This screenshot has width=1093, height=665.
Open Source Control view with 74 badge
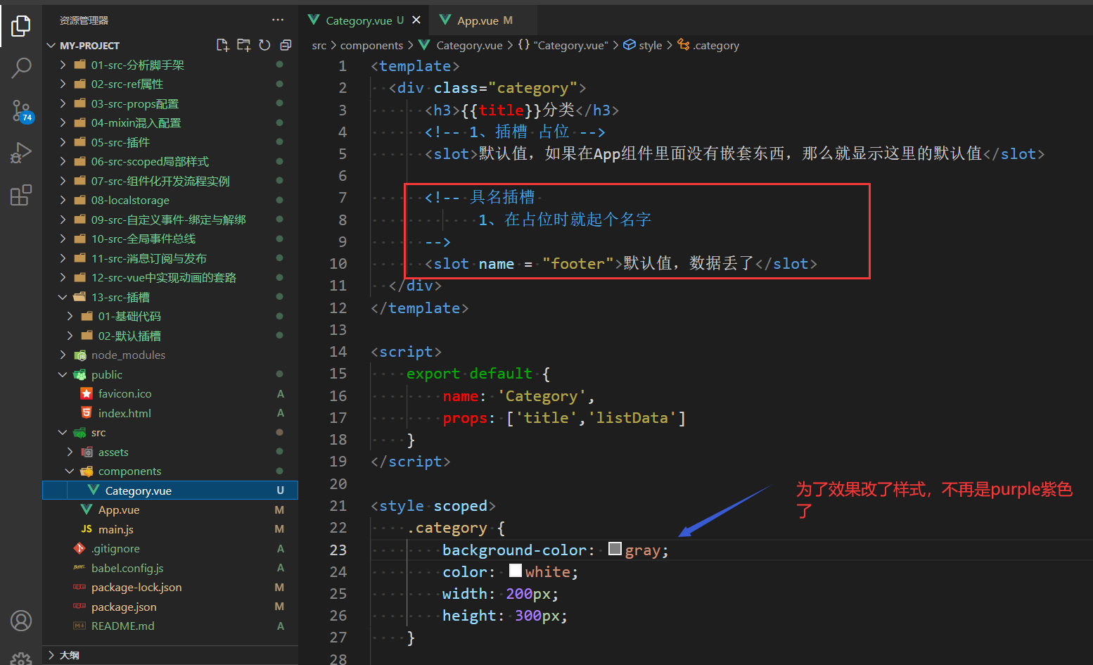(x=21, y=110)
